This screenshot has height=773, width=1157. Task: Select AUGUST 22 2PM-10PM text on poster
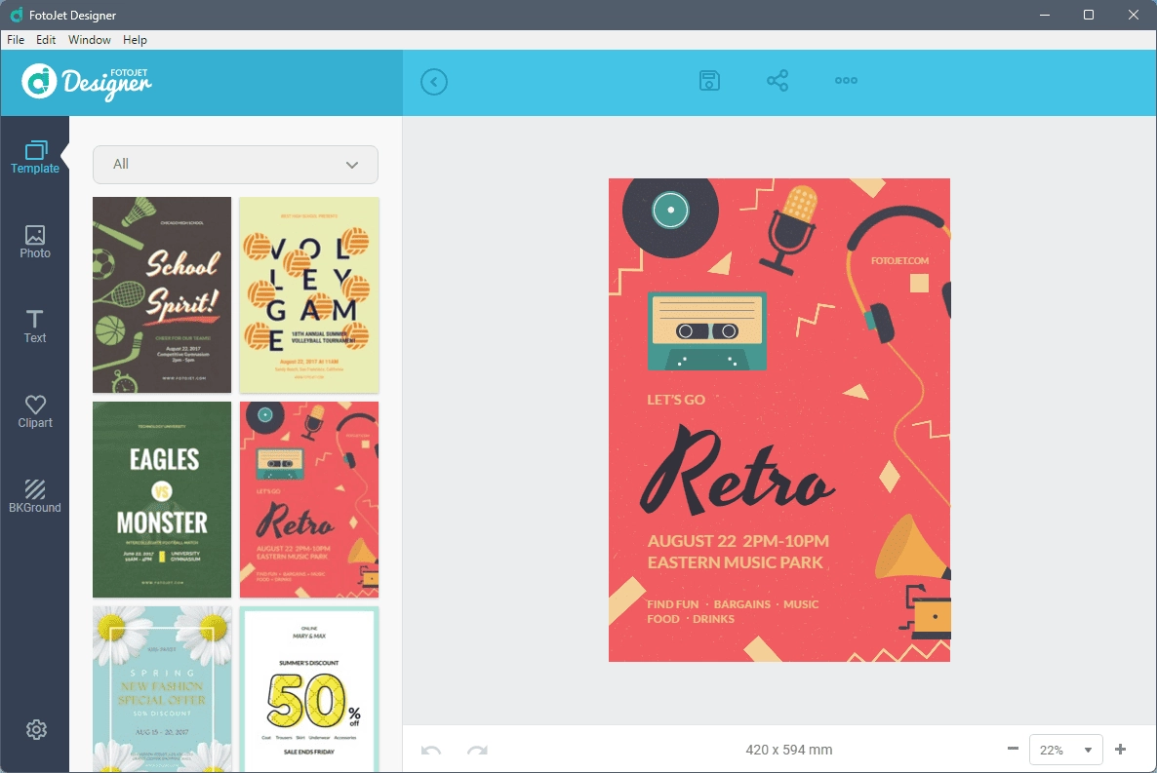point(738,541)
